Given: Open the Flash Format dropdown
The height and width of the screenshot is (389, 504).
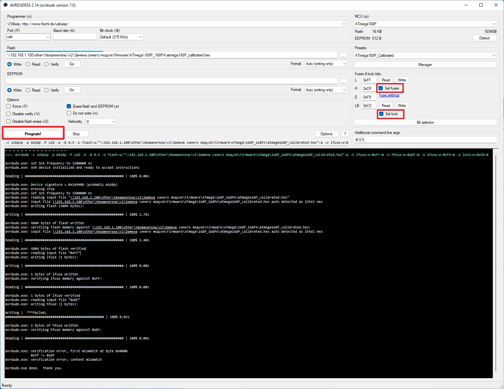Looking at the screenshot, I should tap(326, 64).
